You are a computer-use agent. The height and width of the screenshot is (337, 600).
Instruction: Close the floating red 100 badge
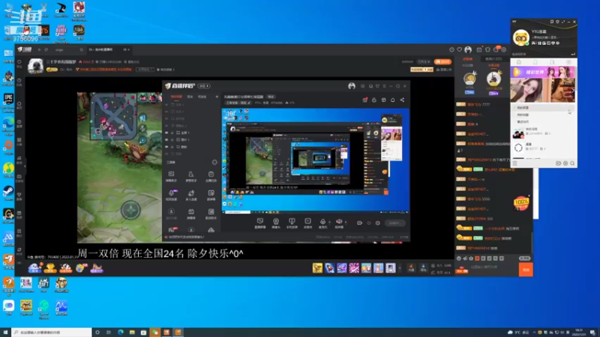(x=529, y=195)
